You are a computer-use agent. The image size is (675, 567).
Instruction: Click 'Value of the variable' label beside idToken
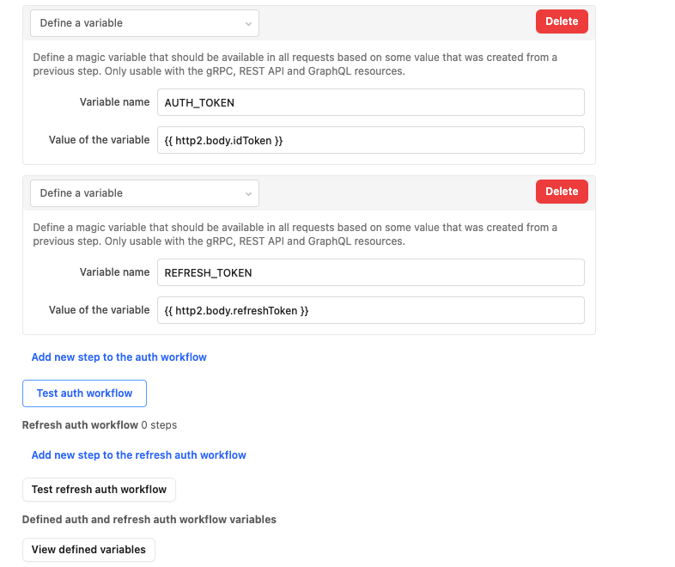(x=99, y=140)
